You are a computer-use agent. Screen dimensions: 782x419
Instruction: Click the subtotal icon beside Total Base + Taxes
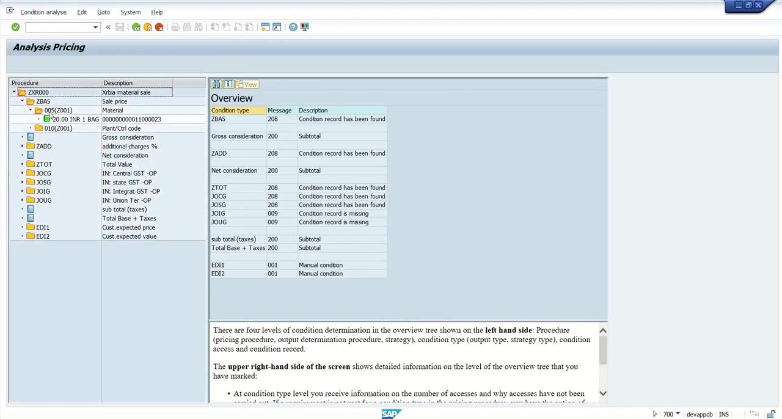(31, 218)
